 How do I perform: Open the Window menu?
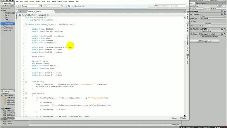point(71,1)
